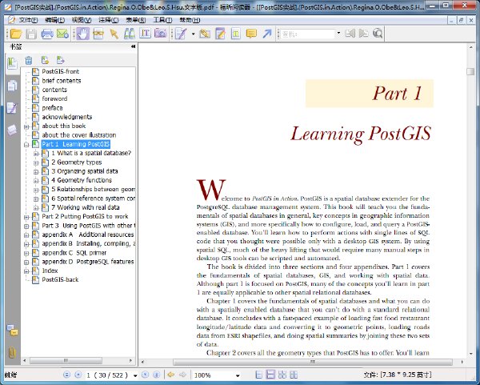Open the 帮助(H) menu
480x385 pixels.
tap(190, 20)
